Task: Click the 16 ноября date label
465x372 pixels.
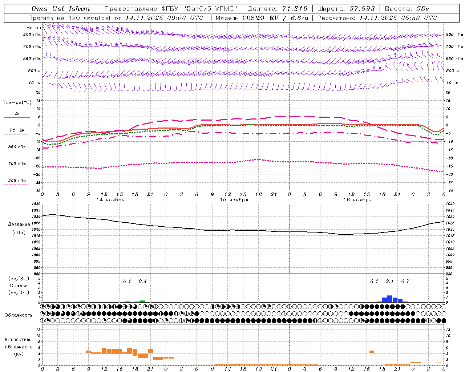Action: point(357,200)
